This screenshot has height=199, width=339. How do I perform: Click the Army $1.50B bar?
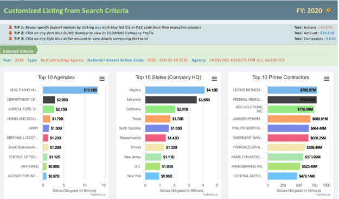coord(46,128)
